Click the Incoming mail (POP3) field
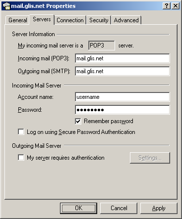The height and width of the screenshot is (219, 182). click(x=122, y=58)
